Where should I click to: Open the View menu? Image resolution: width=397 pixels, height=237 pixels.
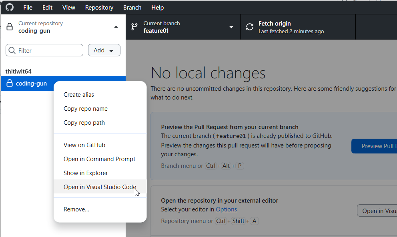tap(69, 8)
